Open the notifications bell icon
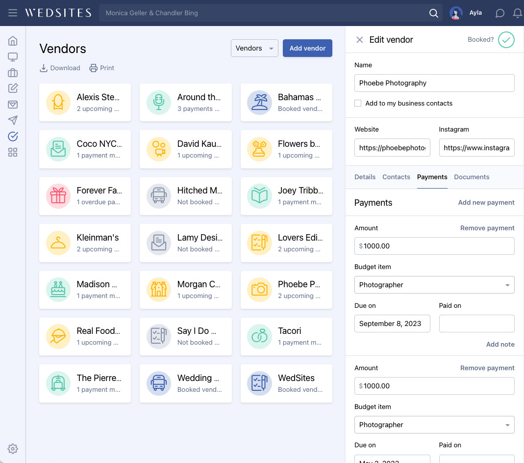The width and height of the screenshot is (524, 463). [x=517, y=13]
